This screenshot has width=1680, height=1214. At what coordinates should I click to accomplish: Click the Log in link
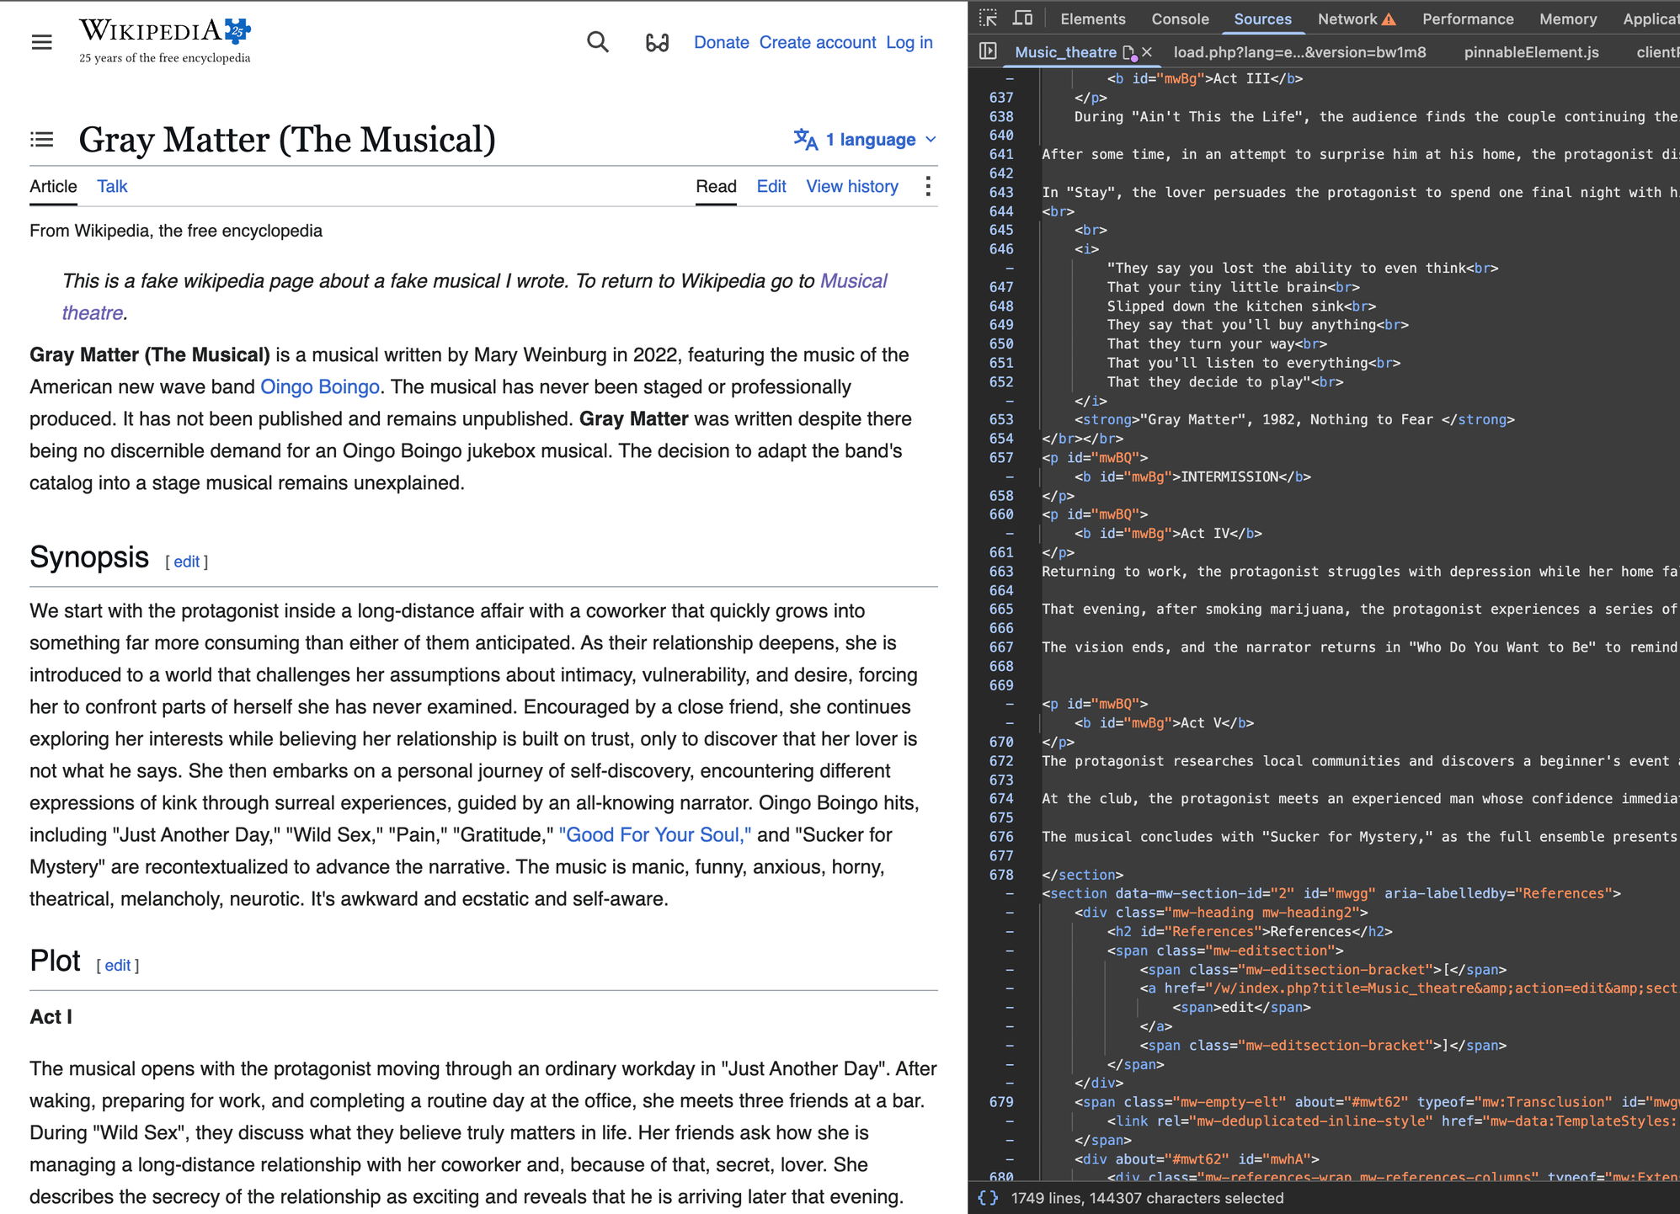(909, 42)
